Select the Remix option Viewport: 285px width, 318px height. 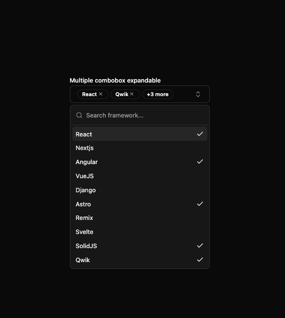[139, 218]
